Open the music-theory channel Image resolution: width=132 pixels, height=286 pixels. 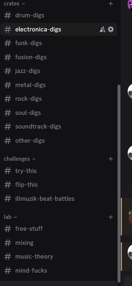[59, 257]
